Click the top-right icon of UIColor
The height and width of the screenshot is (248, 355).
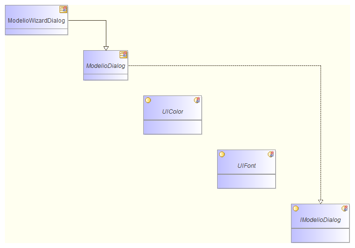click(197, 100)
